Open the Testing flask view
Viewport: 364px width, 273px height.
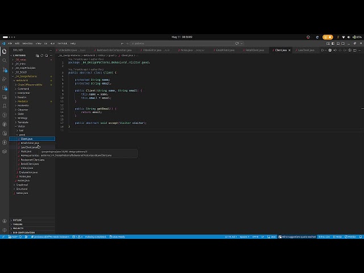(5, 106)
